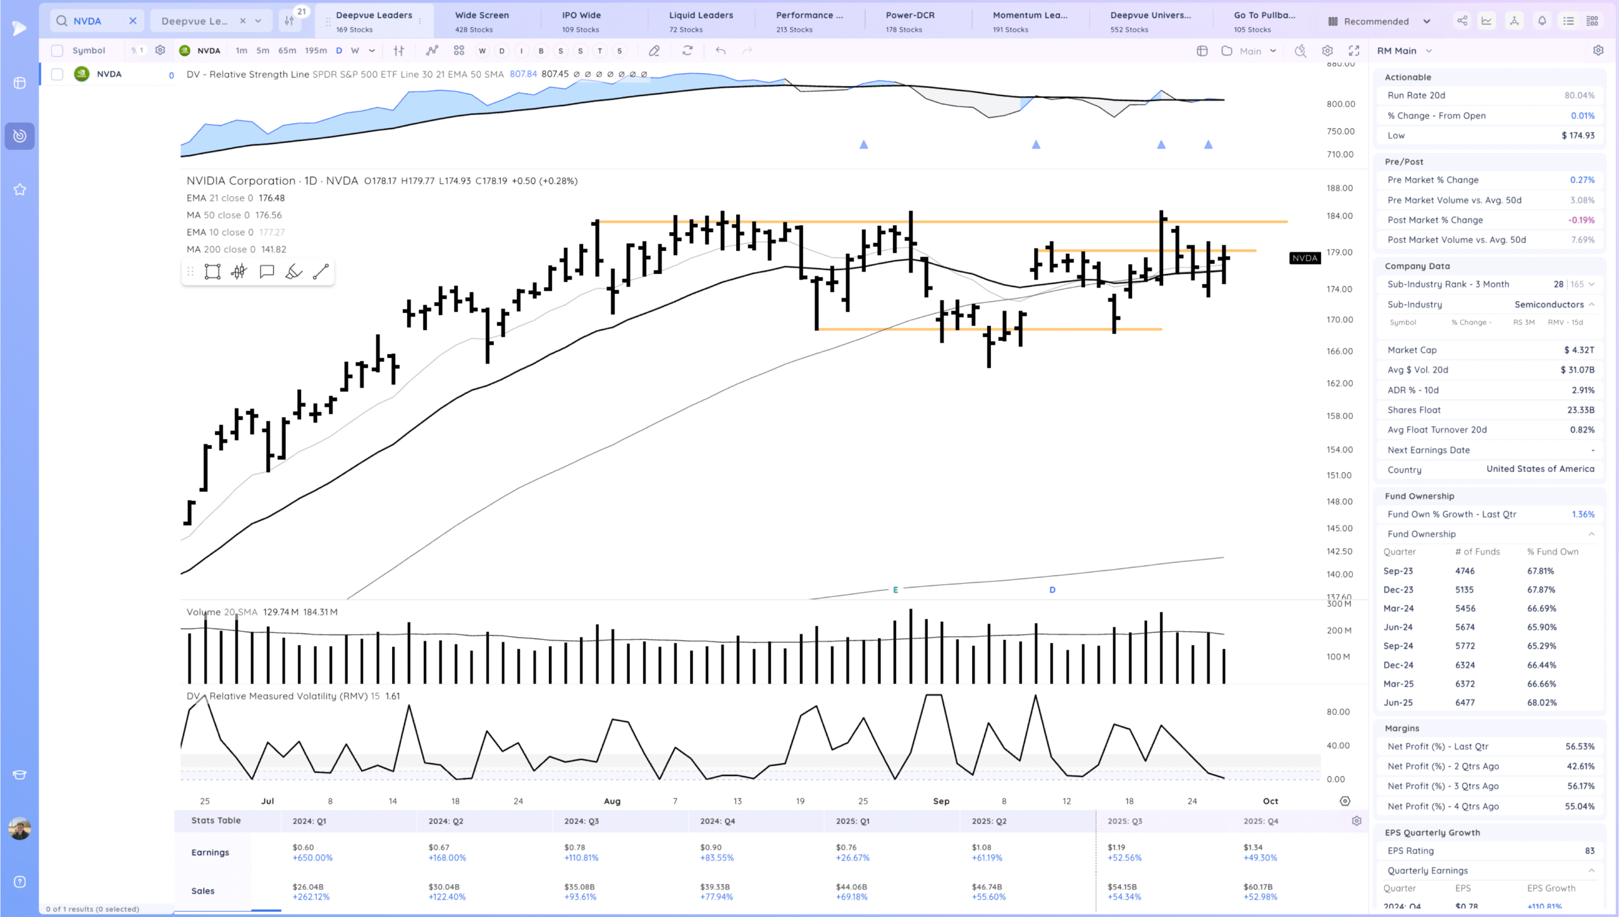Select the 65m timeframe button
This screenshot has height=917, width=1619.
tap(287, 51)
